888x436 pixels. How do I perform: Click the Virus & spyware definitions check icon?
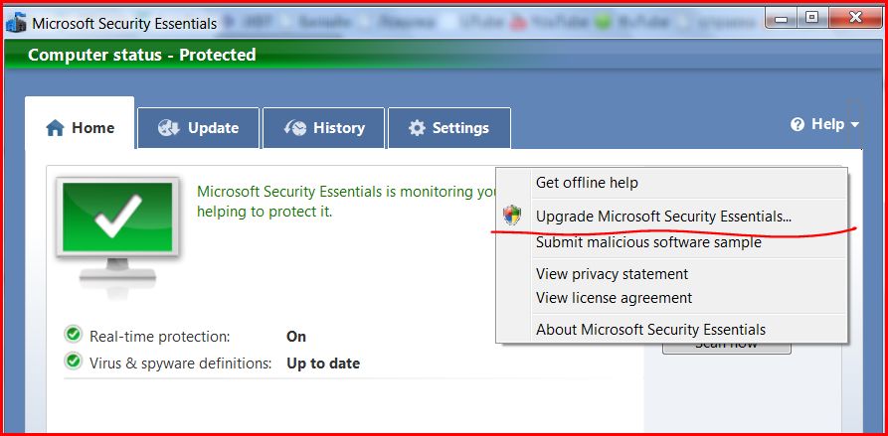(73, 362)
